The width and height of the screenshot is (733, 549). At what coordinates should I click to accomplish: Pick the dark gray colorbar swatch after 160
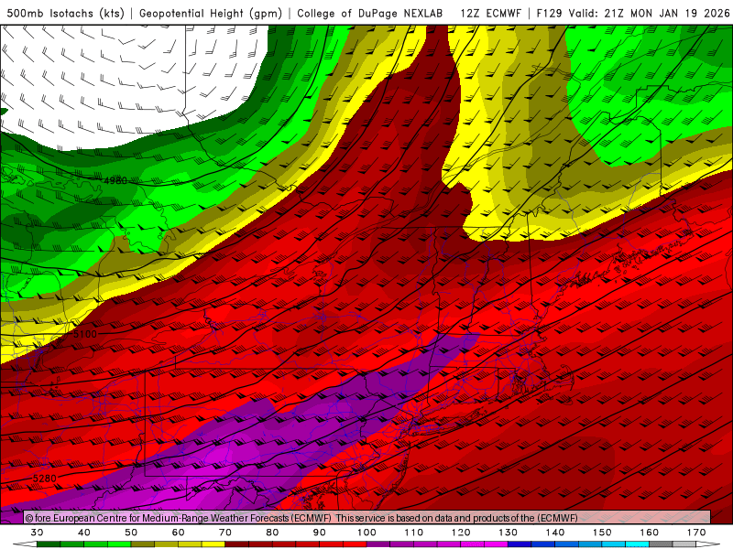pyautogui.click(x=661, y=544)
